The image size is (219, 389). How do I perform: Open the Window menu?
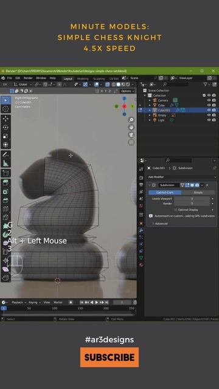tap(41, 78)
